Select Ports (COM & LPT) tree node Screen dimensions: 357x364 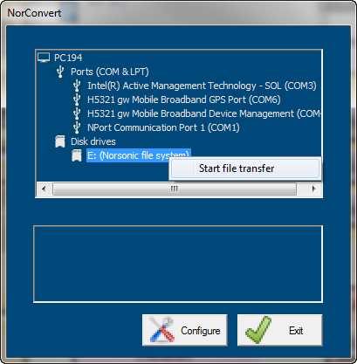click(x=110, y=72)
